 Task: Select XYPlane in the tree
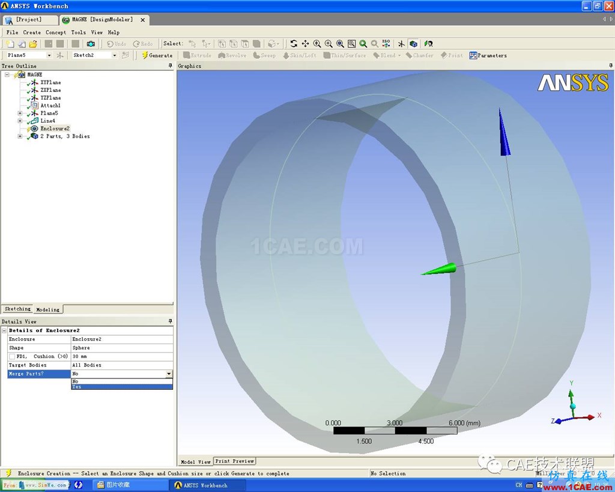50,82
